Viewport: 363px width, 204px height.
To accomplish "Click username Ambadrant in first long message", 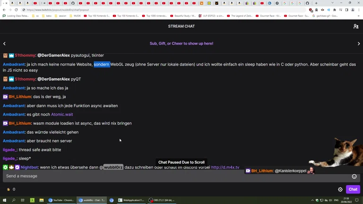I will (14, 64).
